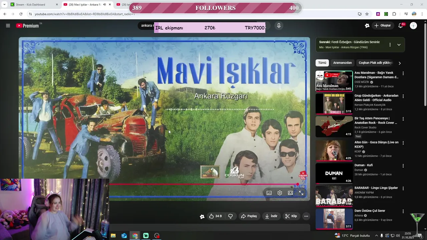The image size is (427, 240).
Task: Open options for Duman - Kufi
Action: [403, 166]
